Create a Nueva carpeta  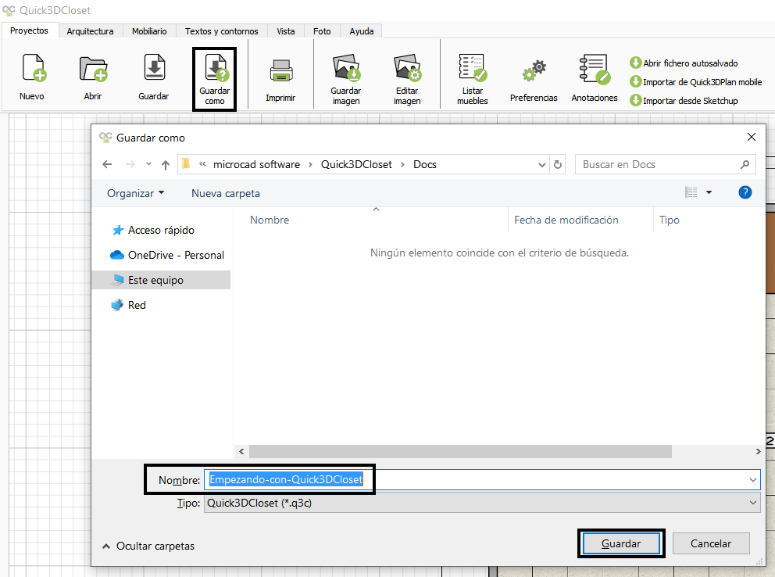tap(226, 193)
